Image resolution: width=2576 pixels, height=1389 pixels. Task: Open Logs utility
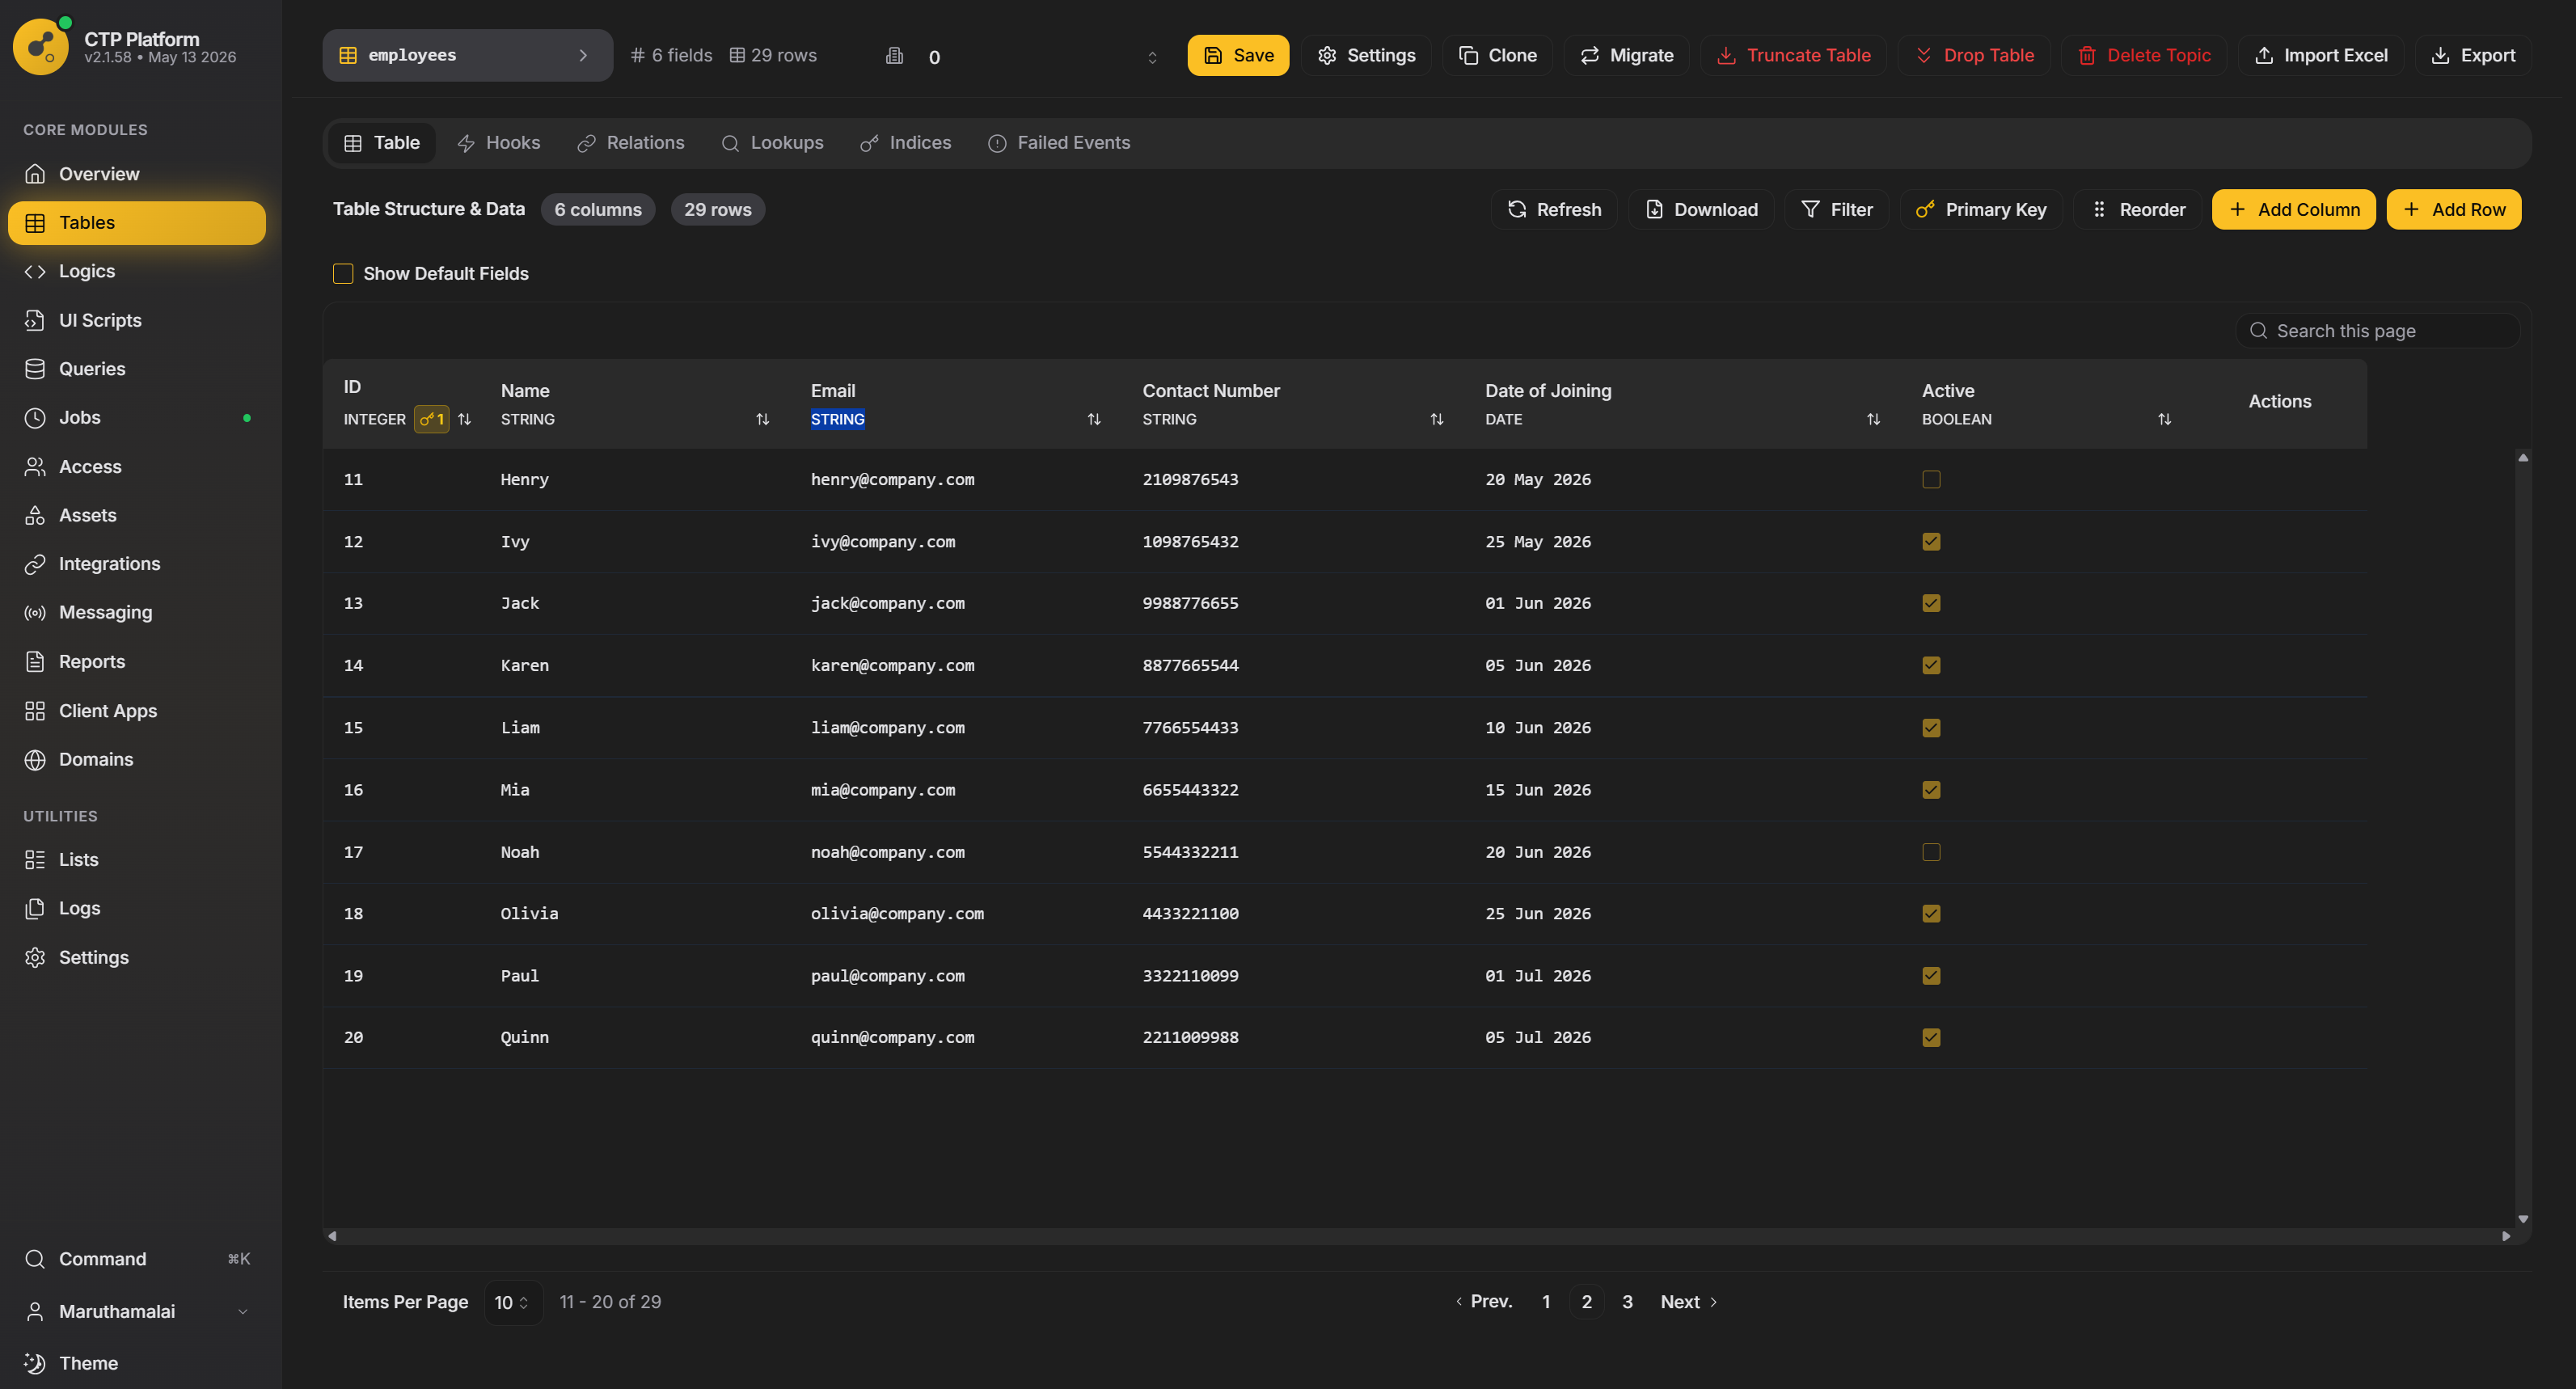pos(137,908)
